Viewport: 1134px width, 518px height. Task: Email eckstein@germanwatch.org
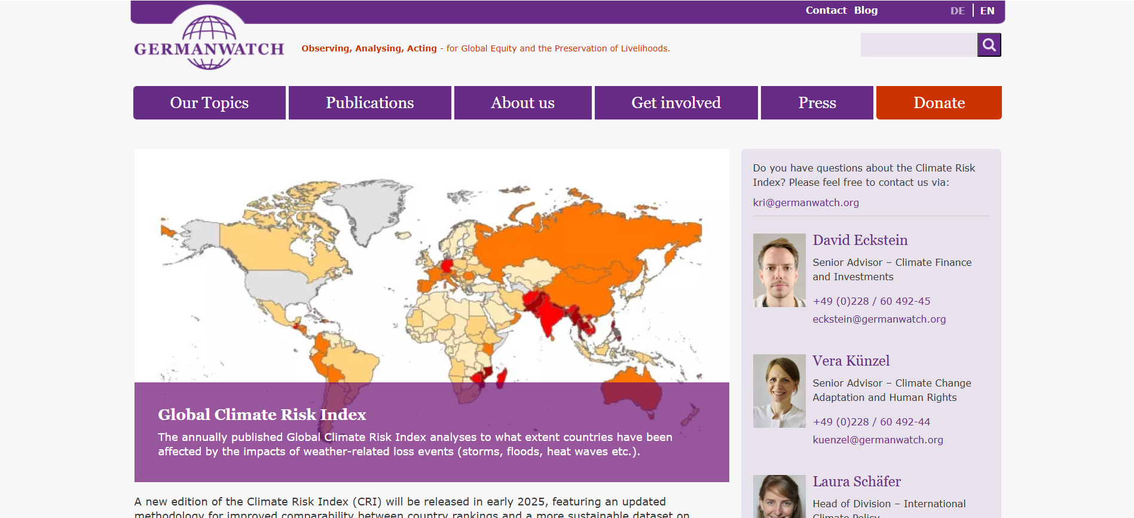click(x=879, y=319)
